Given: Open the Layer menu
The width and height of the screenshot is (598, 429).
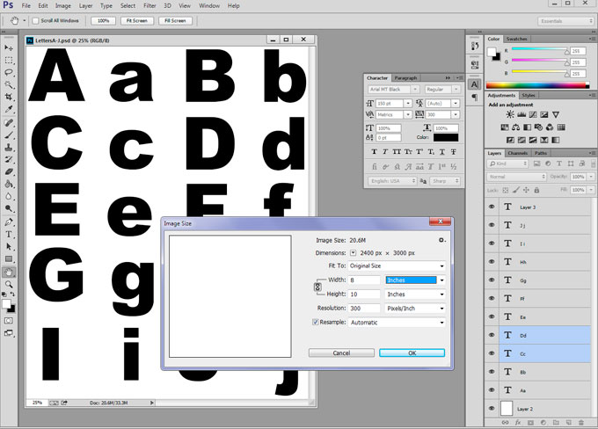Looking at the screenshot, I should [x=85, y=6].
